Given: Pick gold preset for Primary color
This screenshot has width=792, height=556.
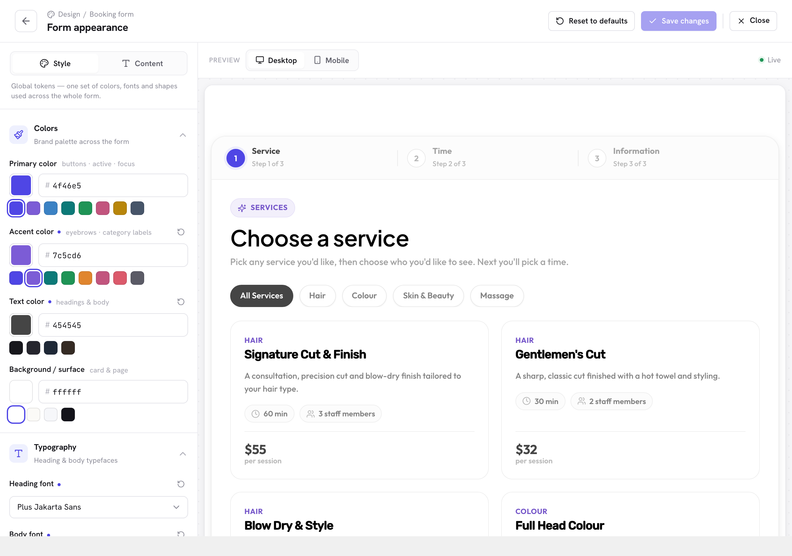Looking at the screenshot, I should coord(120,208).
